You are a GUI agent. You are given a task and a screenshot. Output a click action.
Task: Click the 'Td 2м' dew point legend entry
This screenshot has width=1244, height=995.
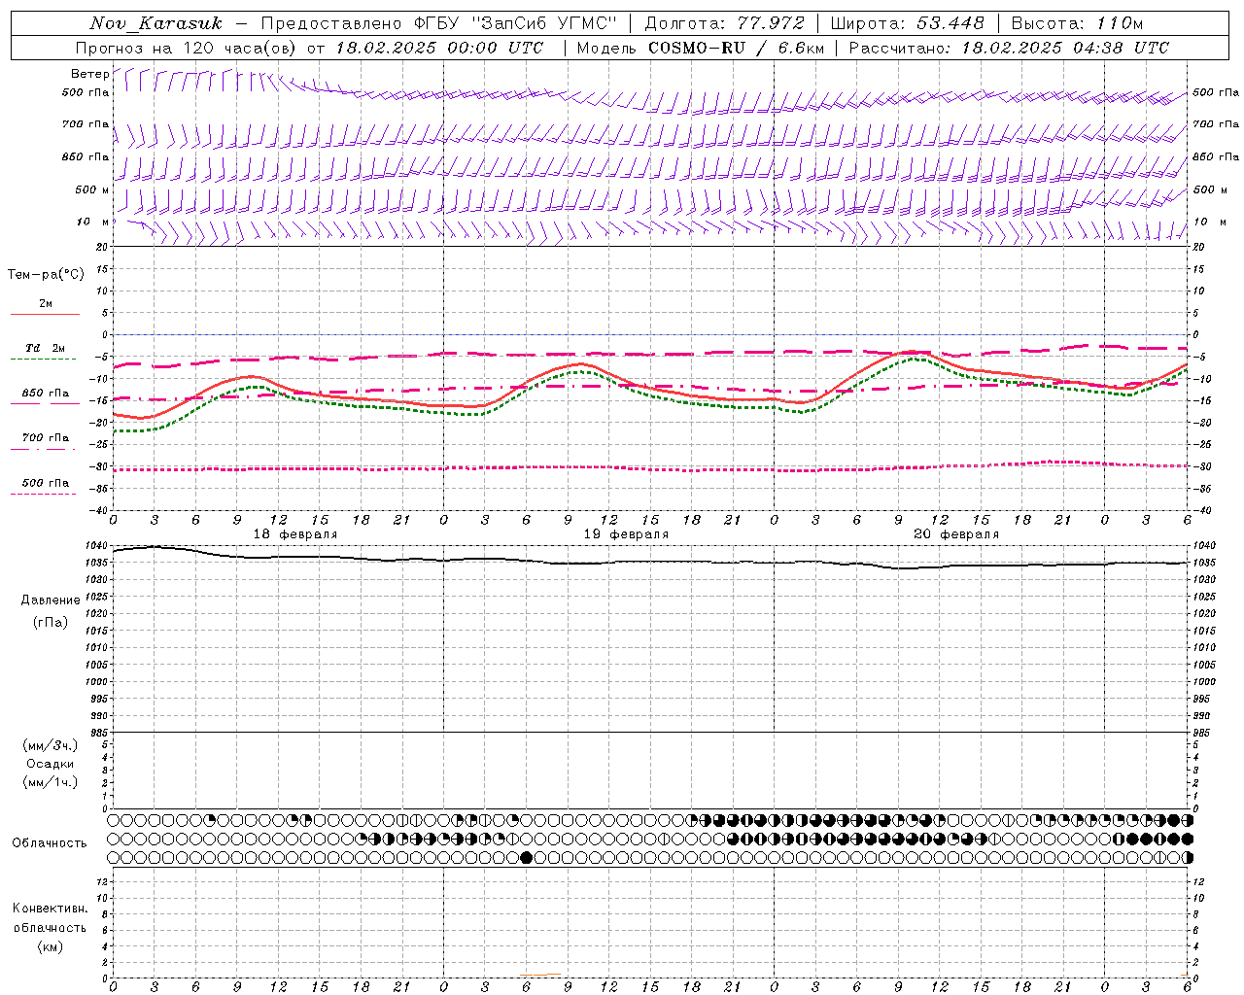pos(45,348)
